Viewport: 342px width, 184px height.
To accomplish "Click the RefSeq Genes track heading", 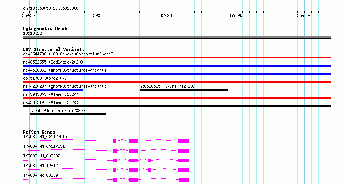I will click(39, 132).
